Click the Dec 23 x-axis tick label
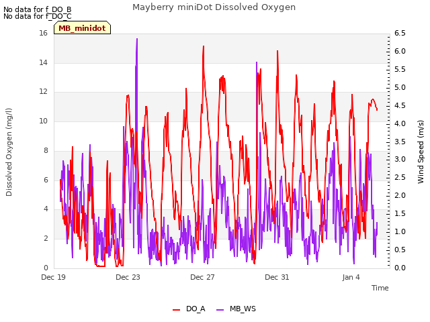 pos(128,277)
